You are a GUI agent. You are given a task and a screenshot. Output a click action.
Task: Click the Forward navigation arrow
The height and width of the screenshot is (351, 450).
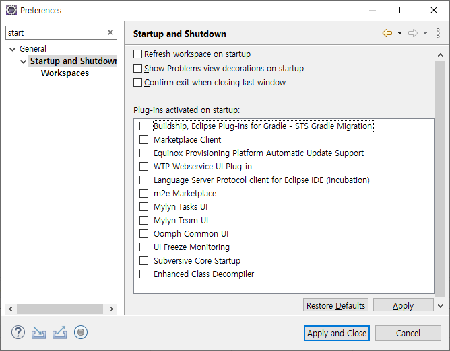(x=413, y=33)
